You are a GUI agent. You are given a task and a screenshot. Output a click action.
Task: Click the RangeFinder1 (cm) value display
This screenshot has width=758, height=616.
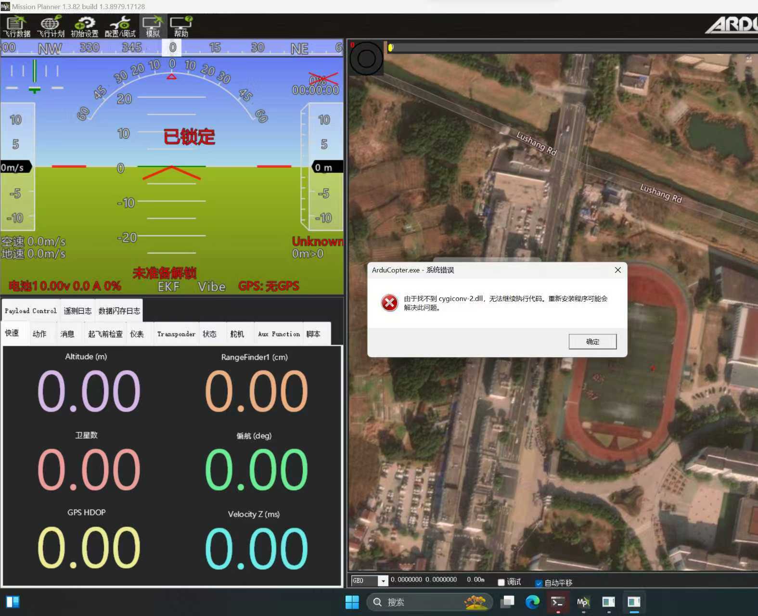pos(256,391)
